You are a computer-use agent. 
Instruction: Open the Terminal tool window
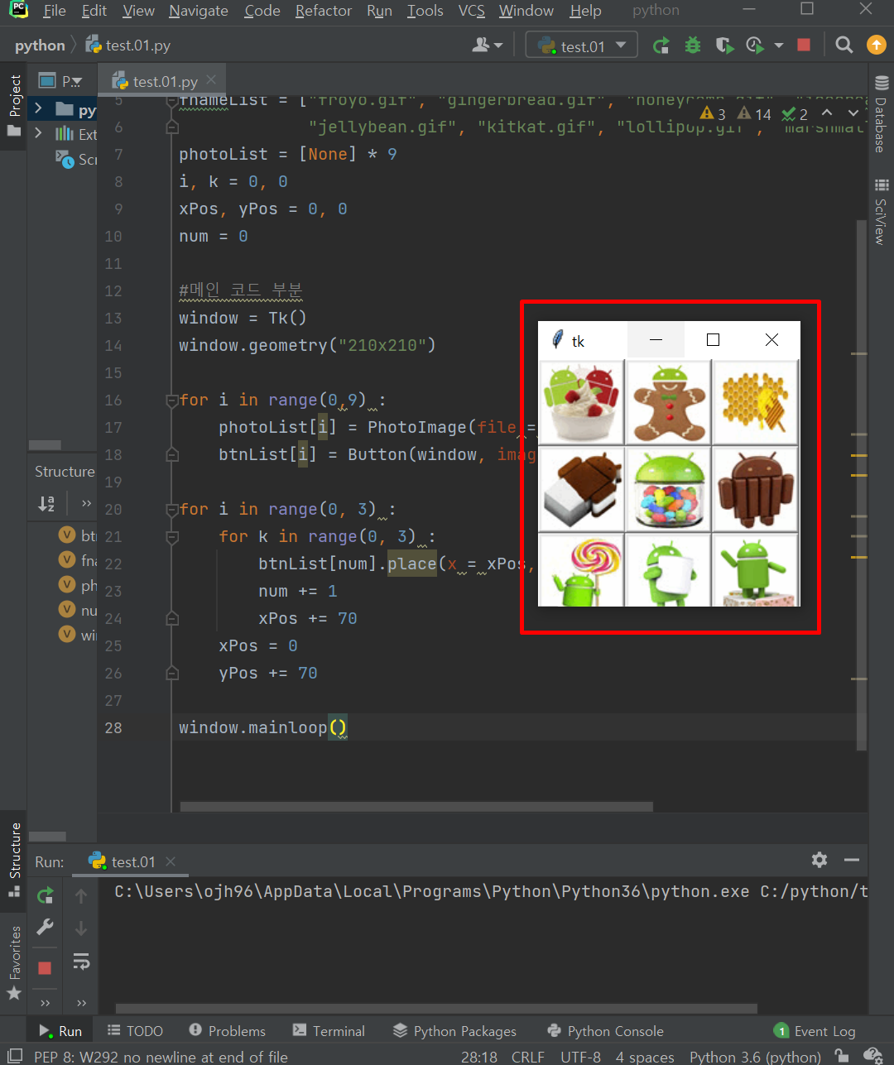[x=329, y=1031]
